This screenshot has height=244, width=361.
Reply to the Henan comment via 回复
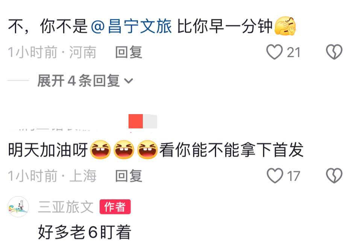[x=129, y=52]
